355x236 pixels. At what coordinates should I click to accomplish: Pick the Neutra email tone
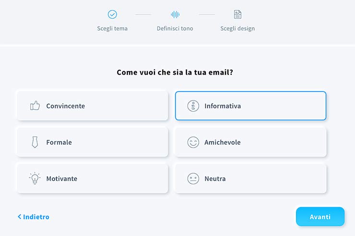click(x=250, y=179)
